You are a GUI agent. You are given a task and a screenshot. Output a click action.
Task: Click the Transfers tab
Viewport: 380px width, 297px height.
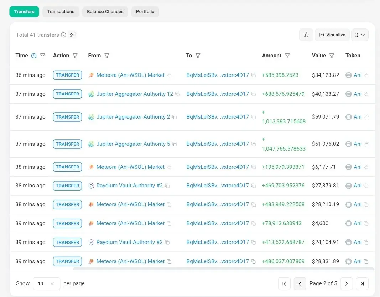(24, 12)
